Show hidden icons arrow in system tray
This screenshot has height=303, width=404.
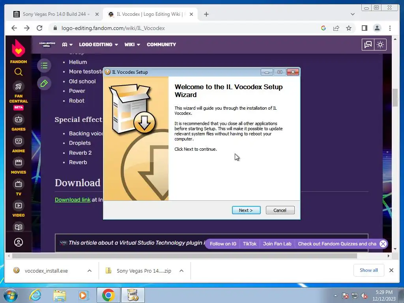(x=335, y=296)
